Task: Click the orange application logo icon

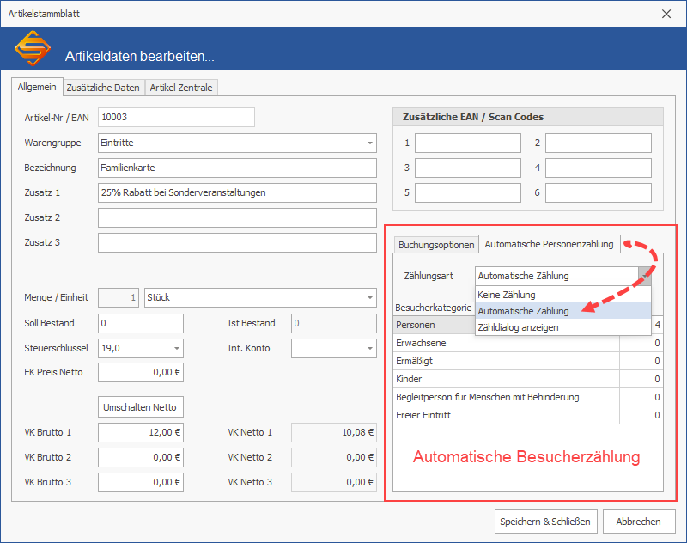Action: pyautogui.click(x=33, y=49)
